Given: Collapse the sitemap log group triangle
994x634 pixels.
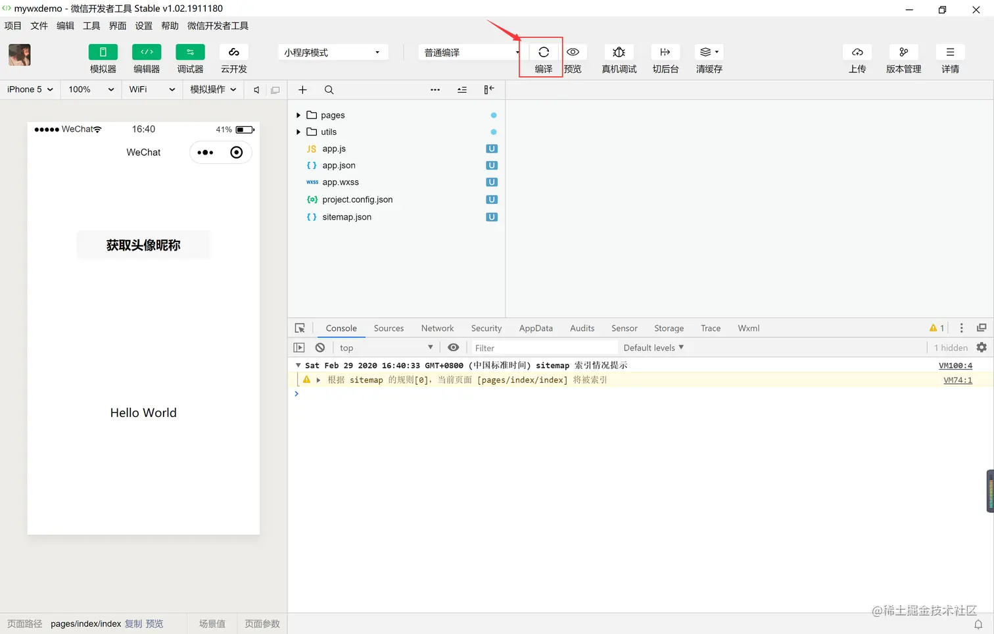Looking at the screenshot, I should [298, 365].
